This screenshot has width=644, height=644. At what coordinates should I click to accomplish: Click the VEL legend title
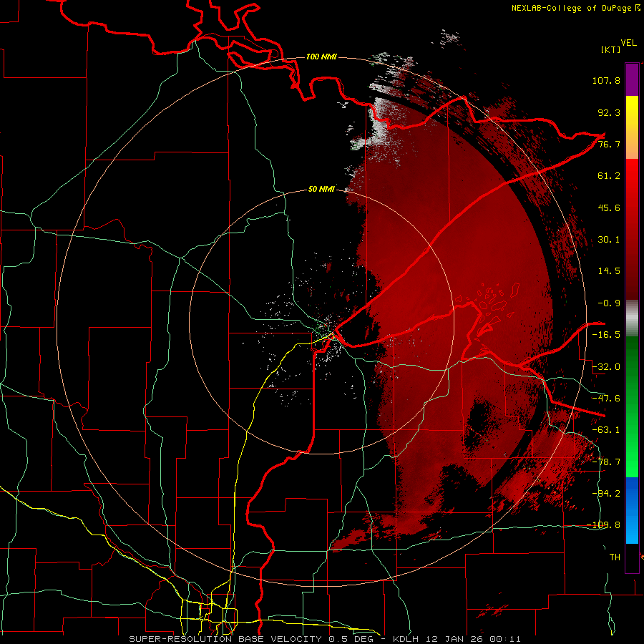coord(628,43)
